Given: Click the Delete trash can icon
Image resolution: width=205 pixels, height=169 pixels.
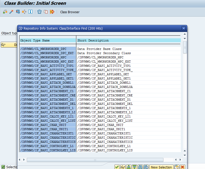Looking at the screenshot, I should (39, 12).
